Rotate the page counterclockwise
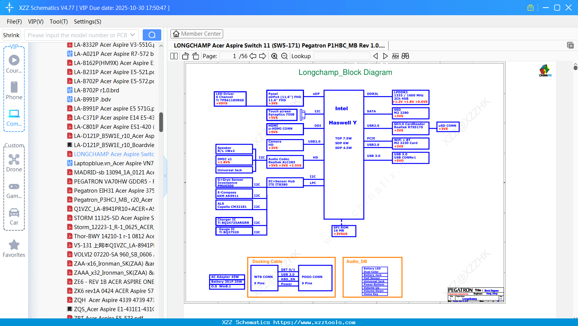This screenshot has height=326, width=578. point(185,56)
